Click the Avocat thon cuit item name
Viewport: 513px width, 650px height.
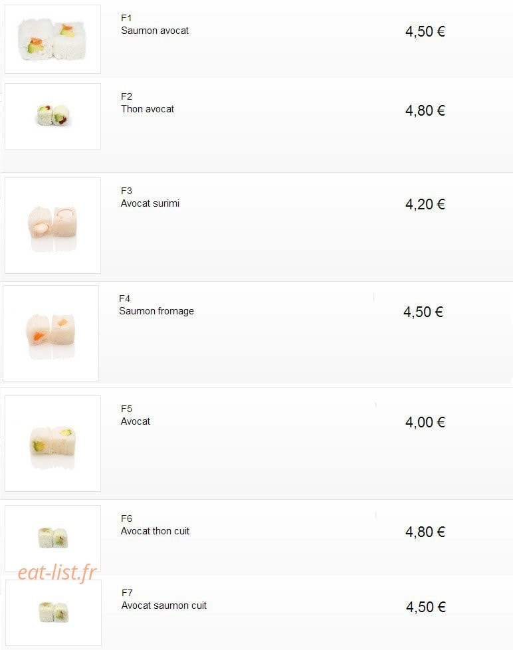155,531
